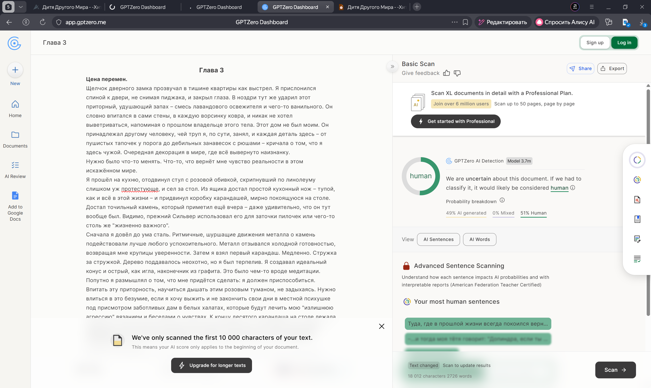Click the GPTZero logo icon

pos(14,43)
